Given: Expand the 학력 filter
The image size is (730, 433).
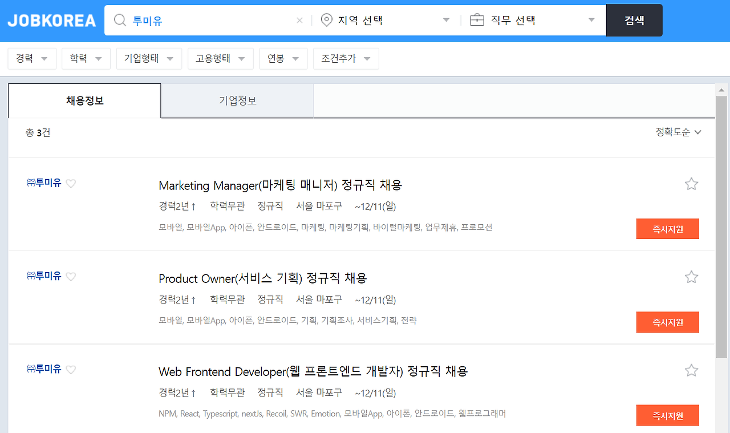Looking at the screenshot, I should coord(86,58).
